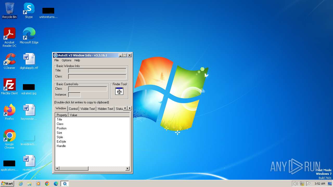The width and height of the screenshot is (333, 187).
Task: Switch to the Control tab
Action: pyautogui.click(x=73, y=109)
